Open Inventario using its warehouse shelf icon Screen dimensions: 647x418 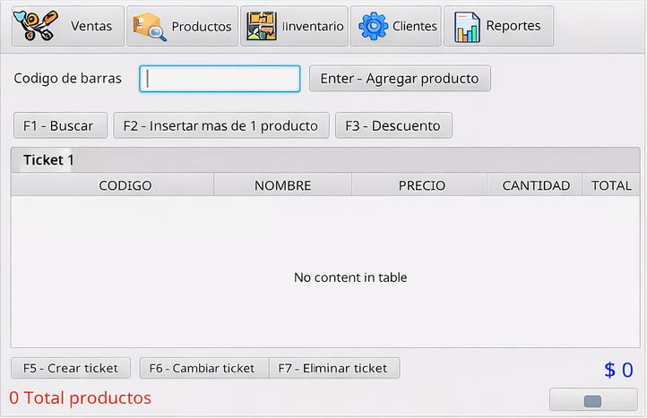[262, 27]
